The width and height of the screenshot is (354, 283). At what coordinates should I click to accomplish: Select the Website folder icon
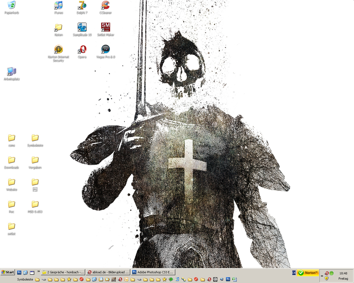[x=11, y=184]
